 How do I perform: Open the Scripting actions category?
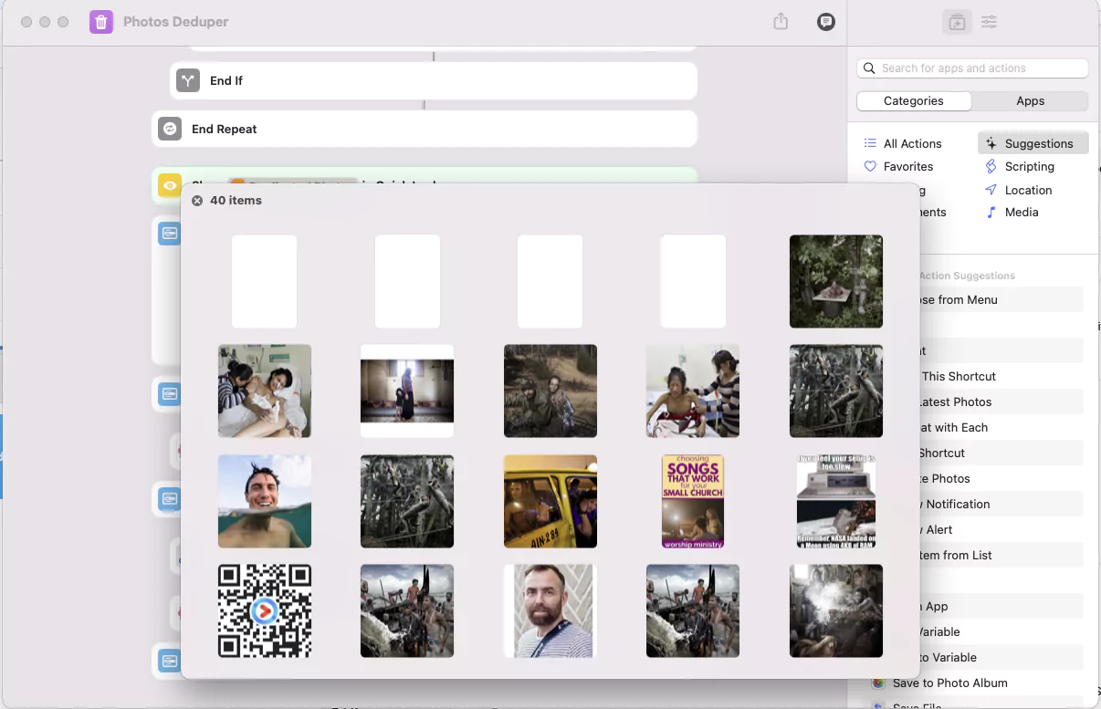pos(1026,166)
